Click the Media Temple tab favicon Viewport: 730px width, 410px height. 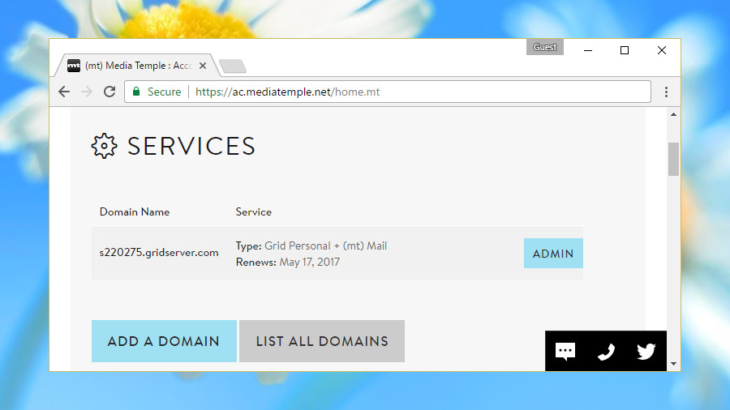74,66
